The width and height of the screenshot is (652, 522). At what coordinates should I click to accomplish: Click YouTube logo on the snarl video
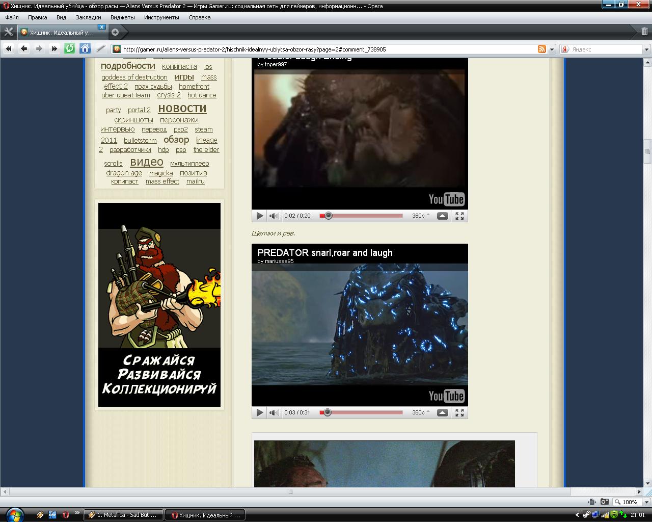pyautogui.click(x=446, y=396)
